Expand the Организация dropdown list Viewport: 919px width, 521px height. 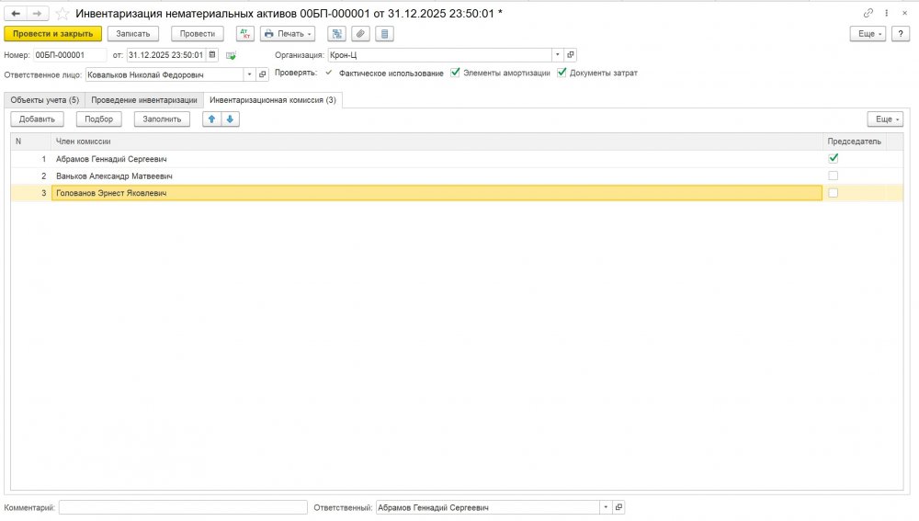557,55
